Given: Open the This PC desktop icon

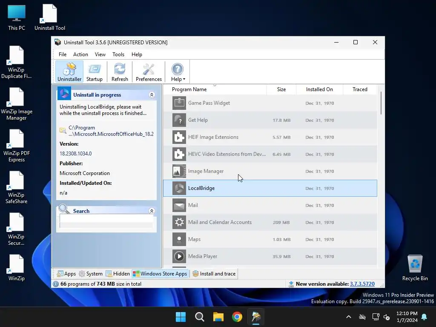Looking at the screenshot, I should pyautogui.click(x=17, y=18).
